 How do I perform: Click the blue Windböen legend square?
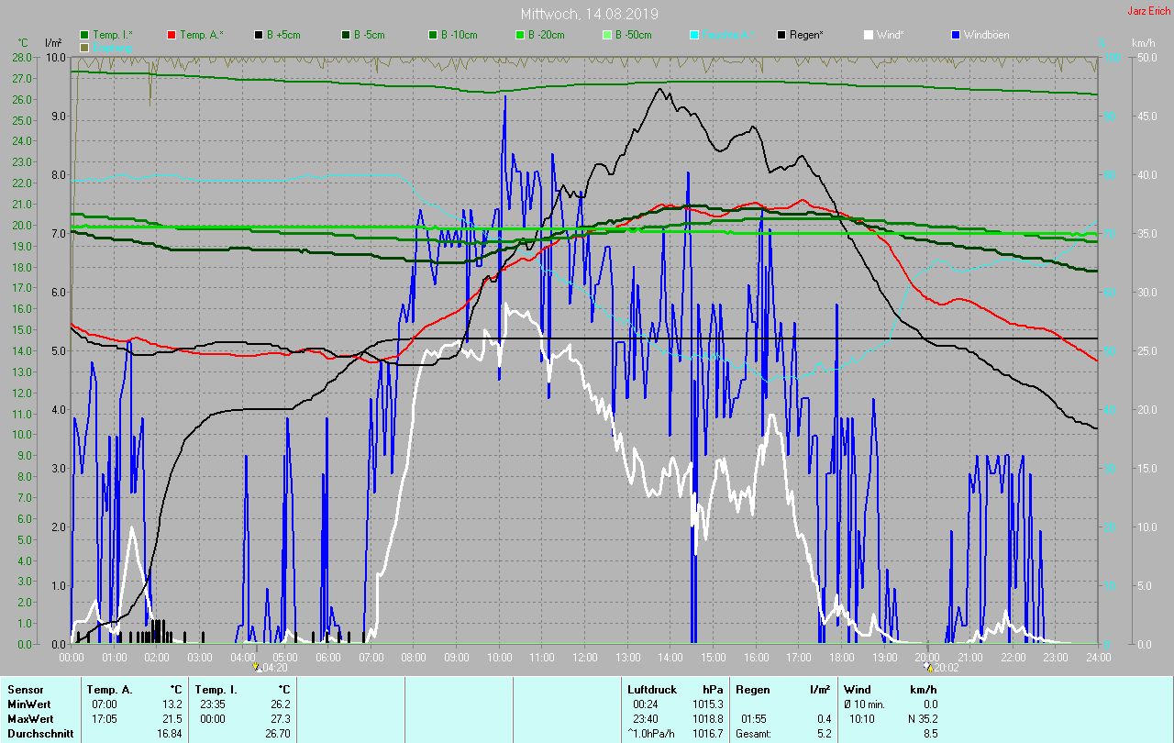[955, 35]
